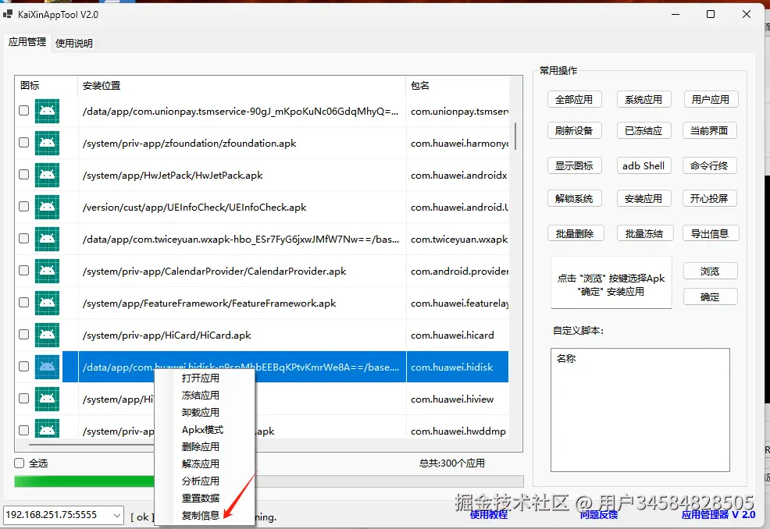Click the Android icon of com.huawei.hidisk row
The width and height of the screenshot is (770, 529).
click(x=47, y=367)
